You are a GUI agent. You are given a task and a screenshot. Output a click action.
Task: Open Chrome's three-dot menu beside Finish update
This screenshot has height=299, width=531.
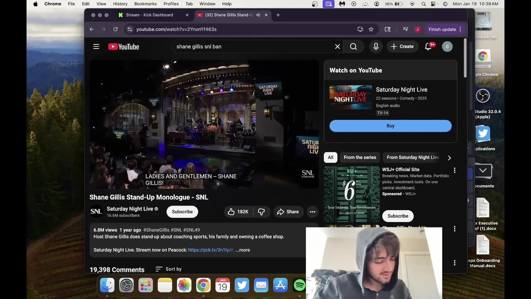[460, 29]
